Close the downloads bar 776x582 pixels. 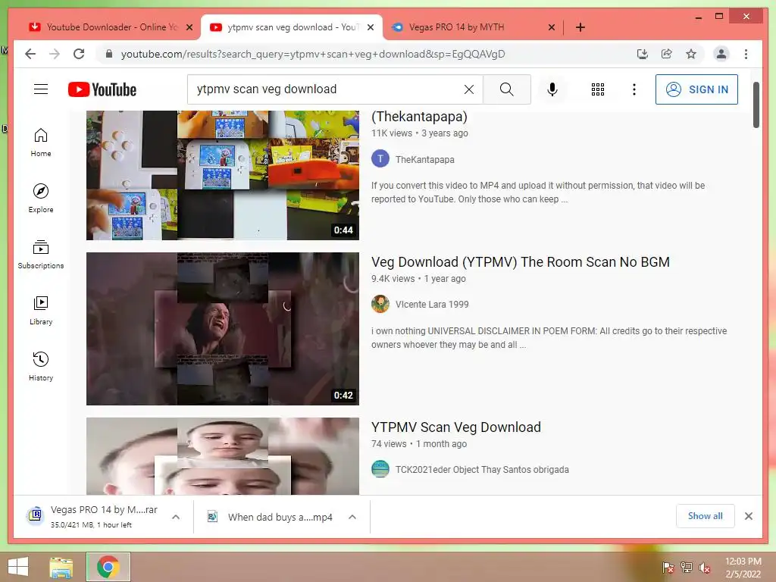tap(749, 516)
